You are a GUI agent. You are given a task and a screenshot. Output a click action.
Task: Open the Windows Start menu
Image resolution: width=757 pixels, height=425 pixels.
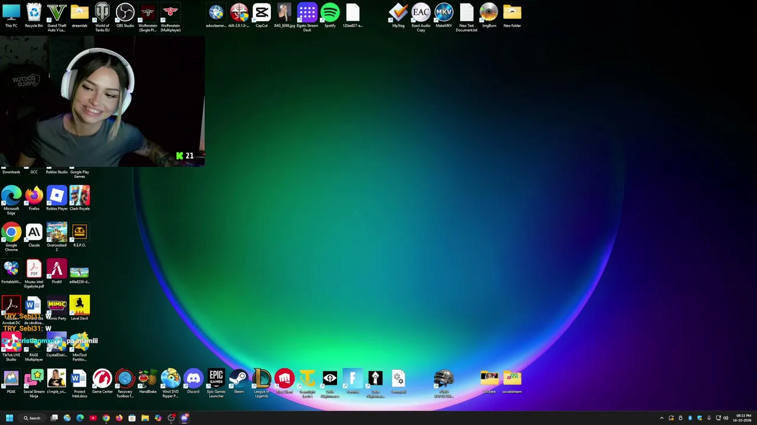point(9,418)
